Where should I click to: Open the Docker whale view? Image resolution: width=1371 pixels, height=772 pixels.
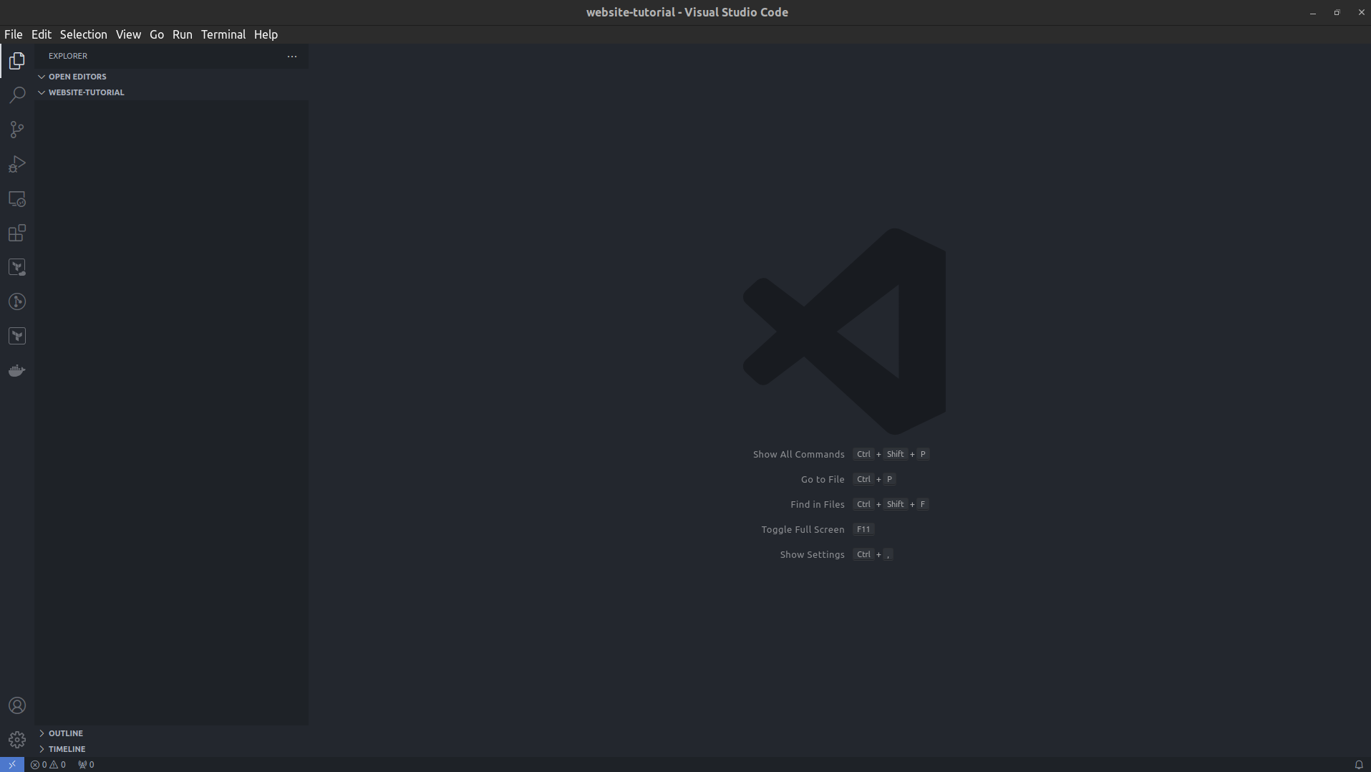pyautogui.click(x=17, y=370)
